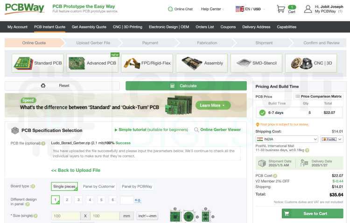Select the Single pieces board type
This screenshot has height=223, width=350.
(64, 187)
